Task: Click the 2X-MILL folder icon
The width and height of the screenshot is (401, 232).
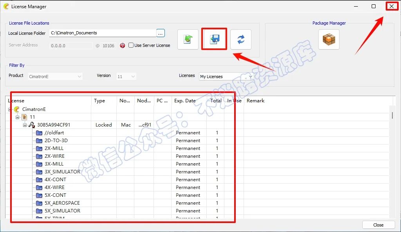Action: [39, 148]
